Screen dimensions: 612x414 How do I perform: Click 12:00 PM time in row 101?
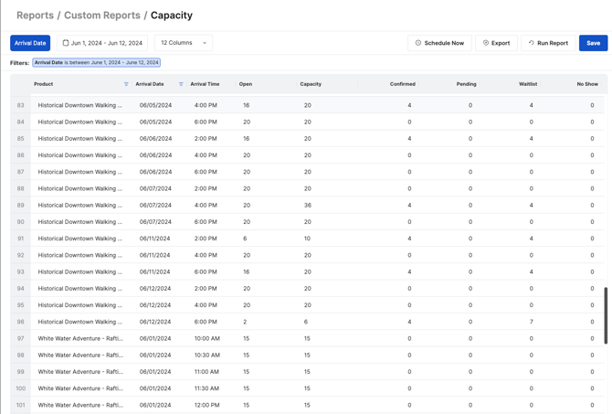[206, 405]
